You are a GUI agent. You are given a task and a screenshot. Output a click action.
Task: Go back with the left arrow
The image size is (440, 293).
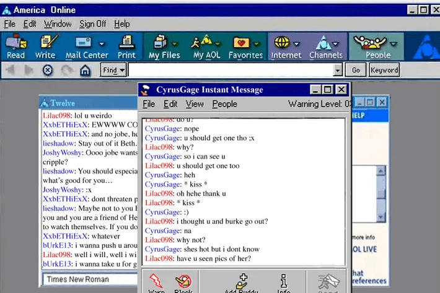(11, 70)
